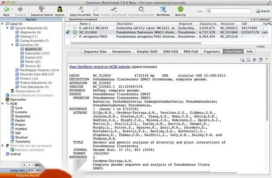
Task: Click document table horizontal scrollbar
Action: (x=136, y=43)
